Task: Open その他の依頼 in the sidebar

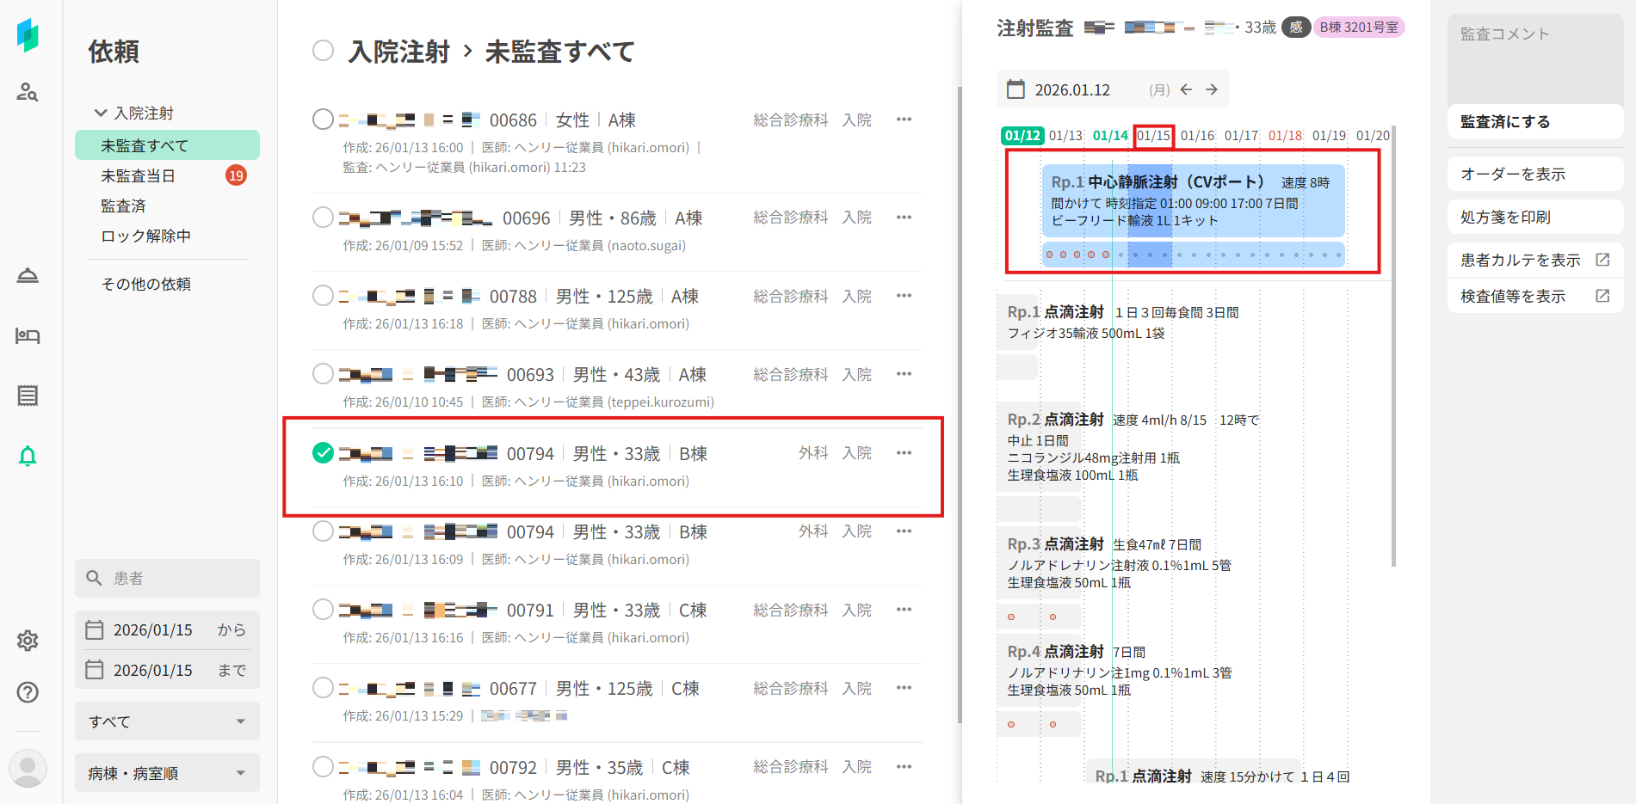Action: (x=146, y=284)
